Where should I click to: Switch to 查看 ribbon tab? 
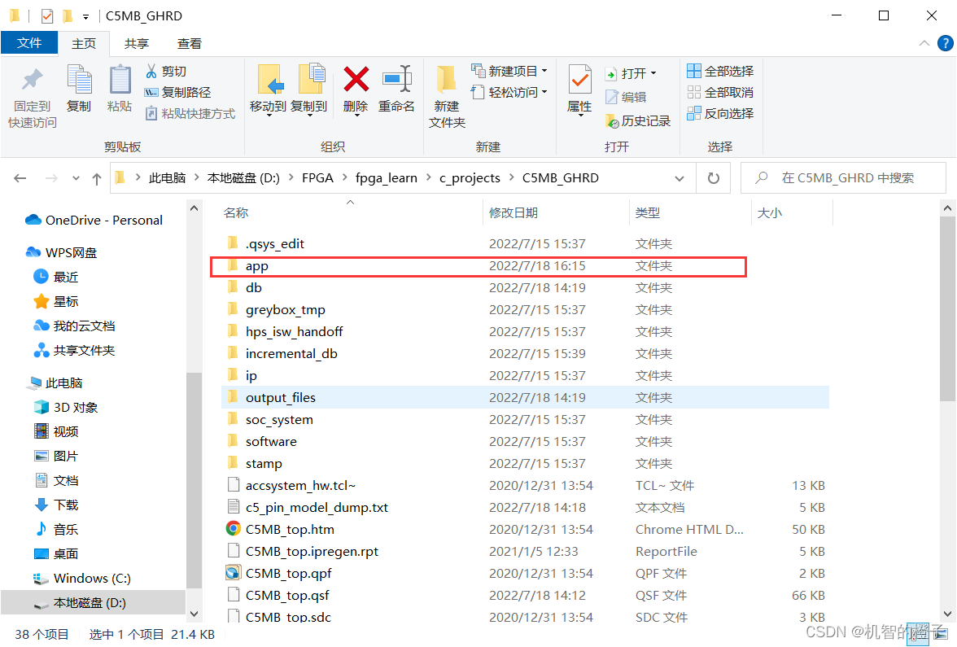click(189, 43)
